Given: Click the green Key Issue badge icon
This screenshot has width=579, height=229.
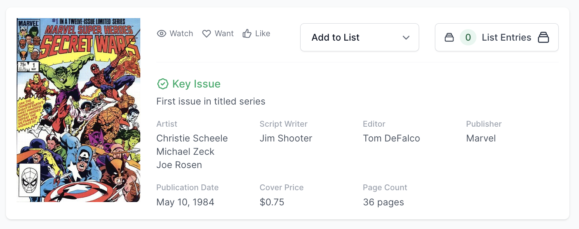Looking at the screenshot, I should pos(163,84).
